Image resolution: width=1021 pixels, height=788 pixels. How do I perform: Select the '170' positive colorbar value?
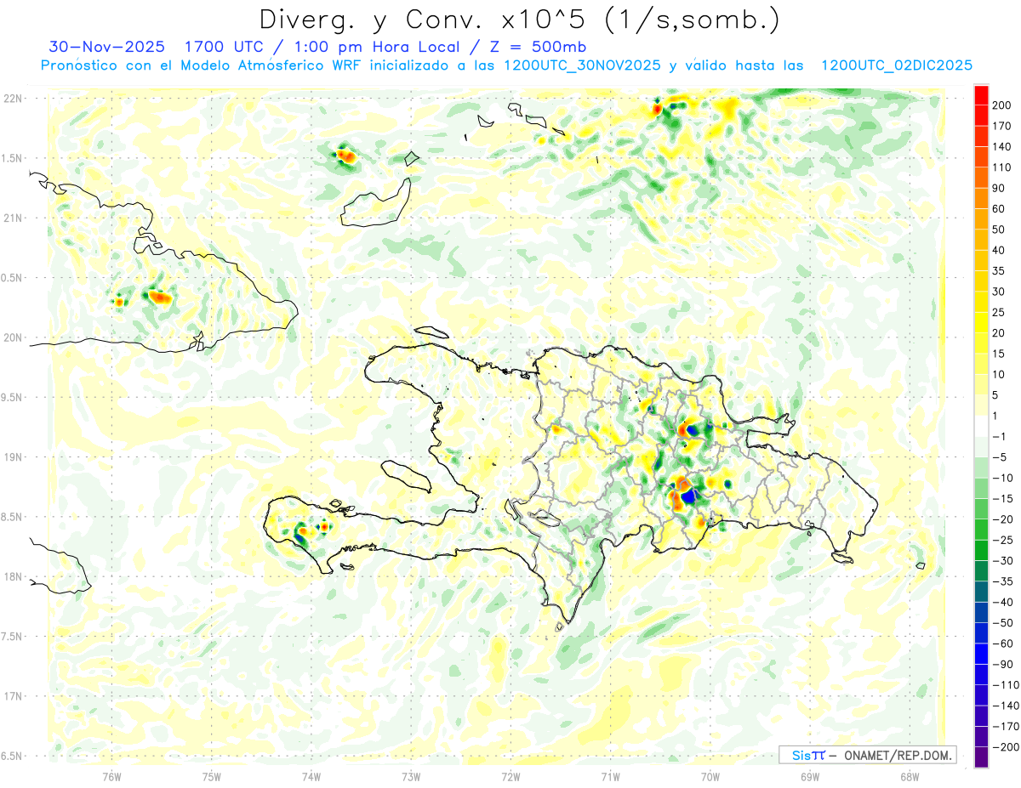pos(1003,126)
